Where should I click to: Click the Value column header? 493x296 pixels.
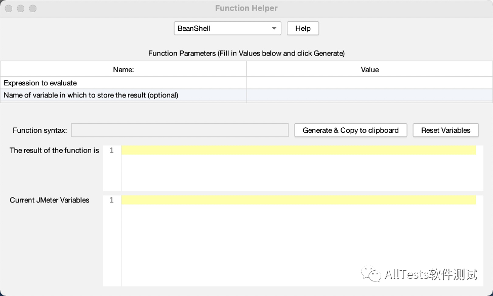tap(369, 69)
